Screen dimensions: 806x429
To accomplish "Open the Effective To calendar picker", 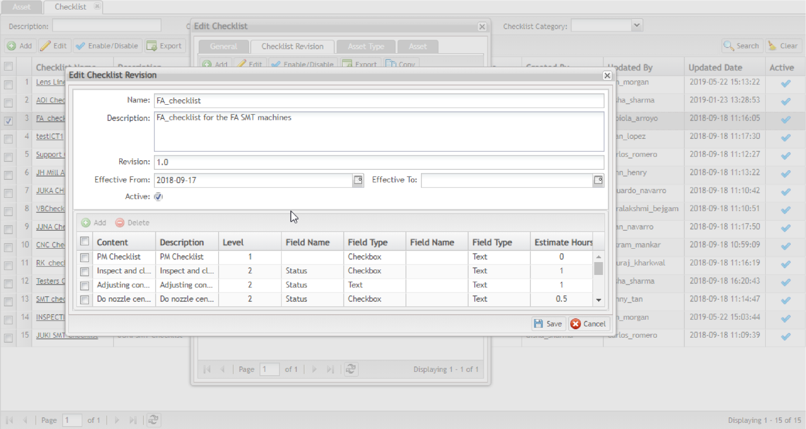I will point(598,180).
